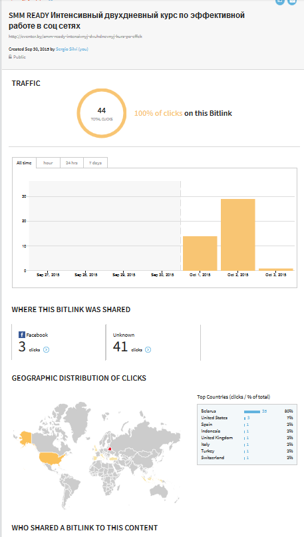This screenshot has width=304, height=537.
Task: Click the first blue round icon at top right
Action: tap(279, 1)
